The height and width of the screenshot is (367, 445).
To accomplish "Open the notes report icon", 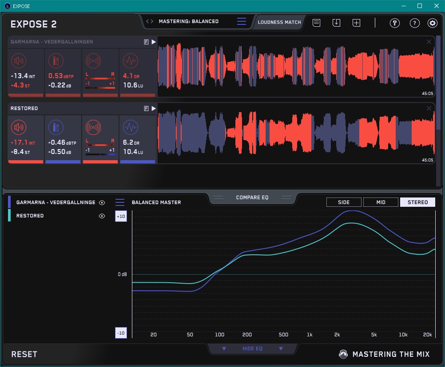I will [x=316, y=23].
